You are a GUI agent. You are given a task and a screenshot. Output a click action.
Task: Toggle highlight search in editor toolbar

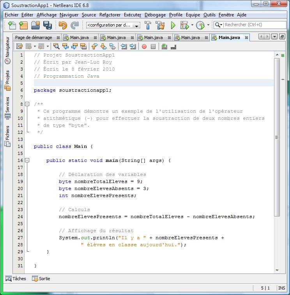pos(83,46)
